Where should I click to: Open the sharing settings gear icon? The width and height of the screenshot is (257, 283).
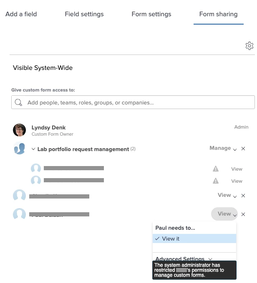pyautogui.click(x=249, y=46)
